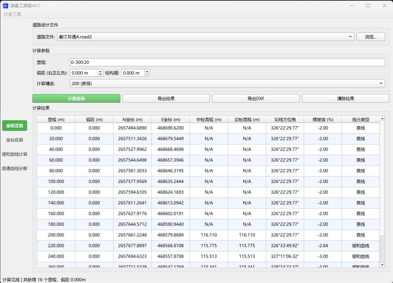Click the 里程 input field
393x283 pixels.
[x=227, y=62]
